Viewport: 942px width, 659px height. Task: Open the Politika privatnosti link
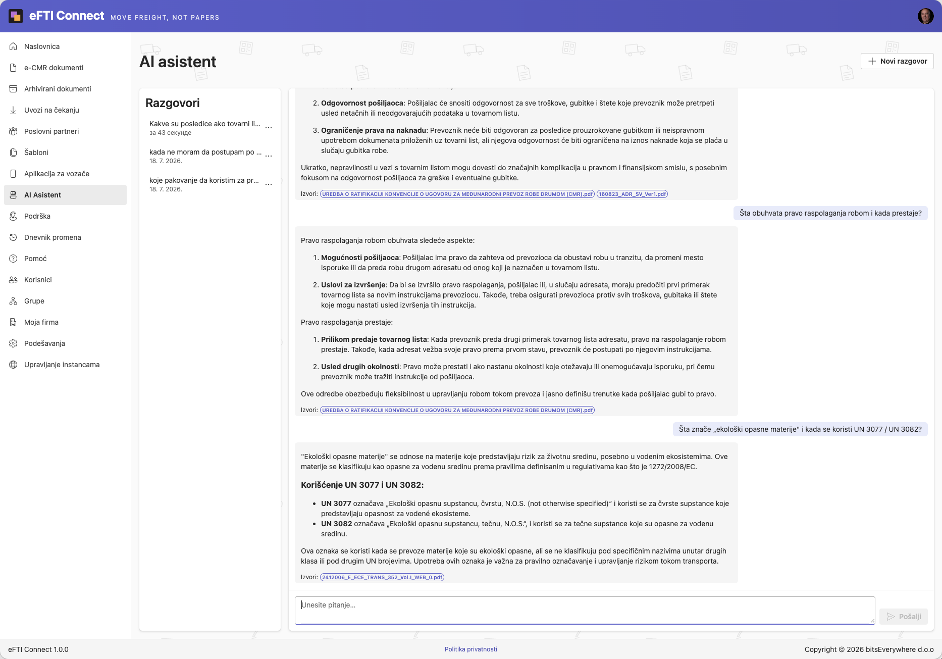[471, 649]
